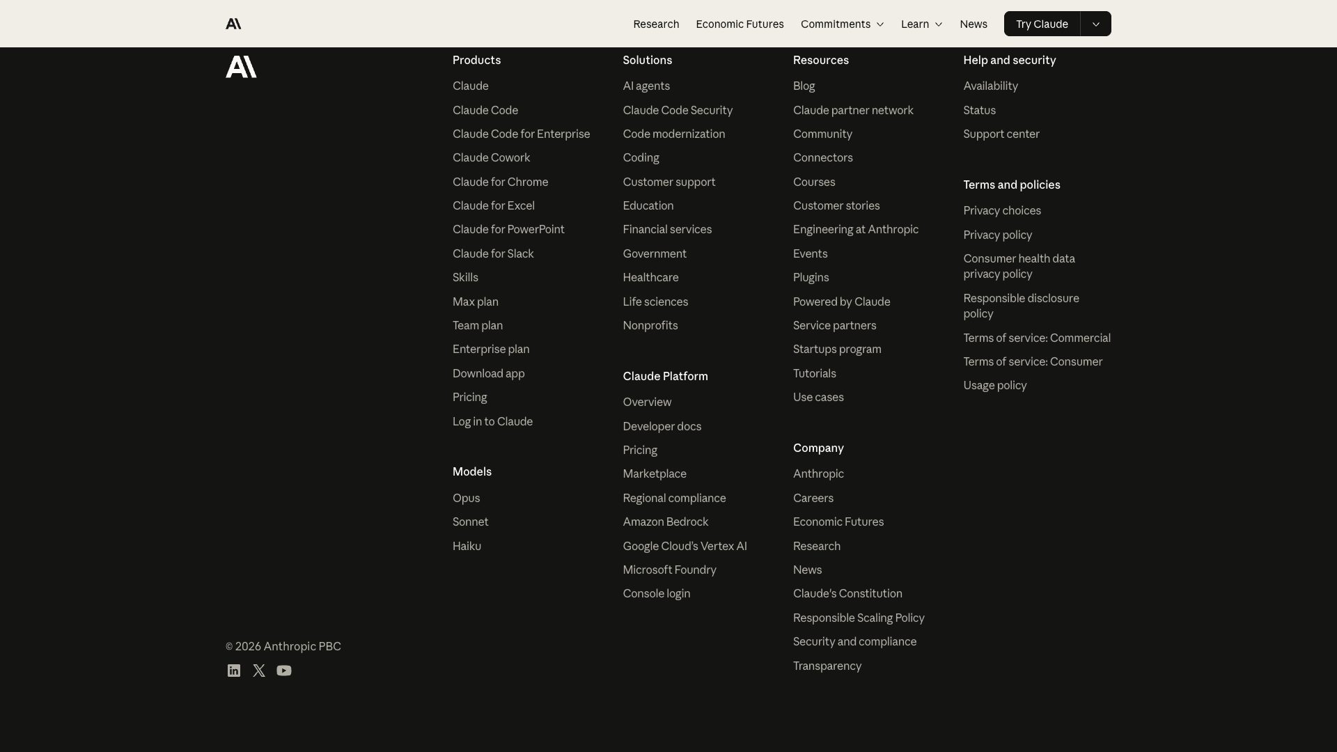The width and height of the screenshot is (1337, 752).
Task: Click Claude for Excel under Products
Action: [x=493, y=205]
